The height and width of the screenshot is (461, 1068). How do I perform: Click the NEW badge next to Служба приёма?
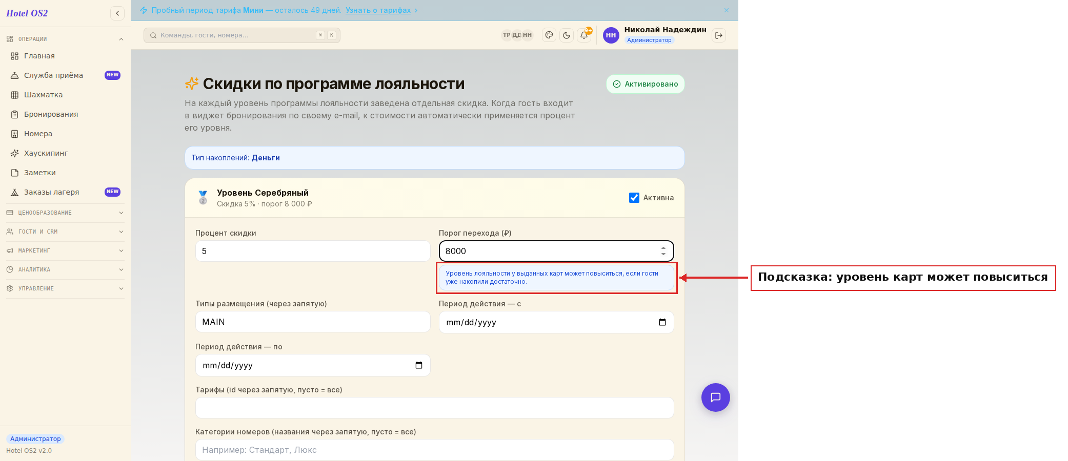point(112,75)
